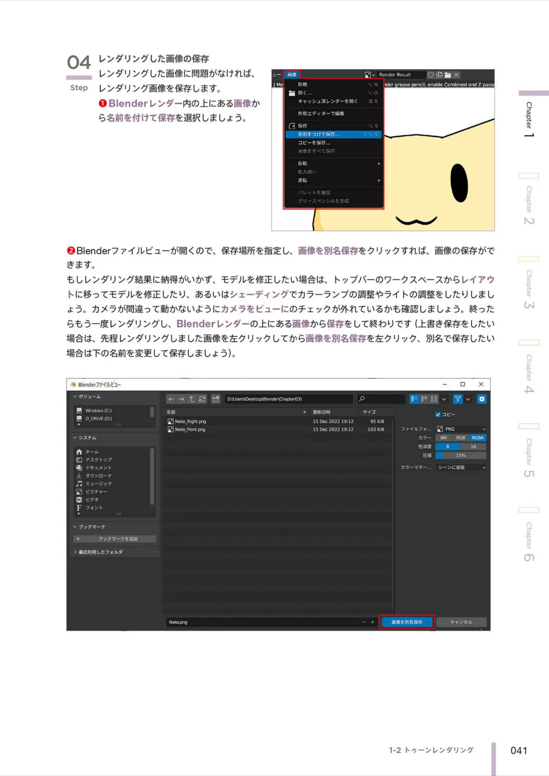Click the Render Result name field
The height and width of the screenshot is (776, 549).
401,75
